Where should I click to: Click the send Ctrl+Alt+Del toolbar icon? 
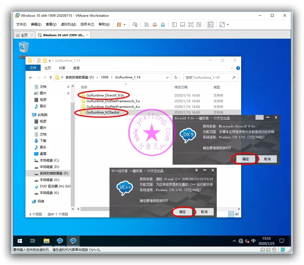(x=135, y=25)
